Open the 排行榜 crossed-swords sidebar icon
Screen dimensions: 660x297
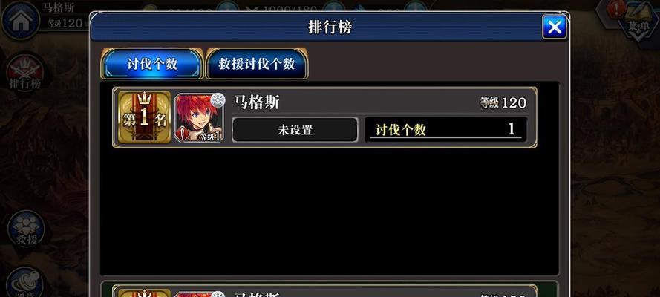(25, 72)
